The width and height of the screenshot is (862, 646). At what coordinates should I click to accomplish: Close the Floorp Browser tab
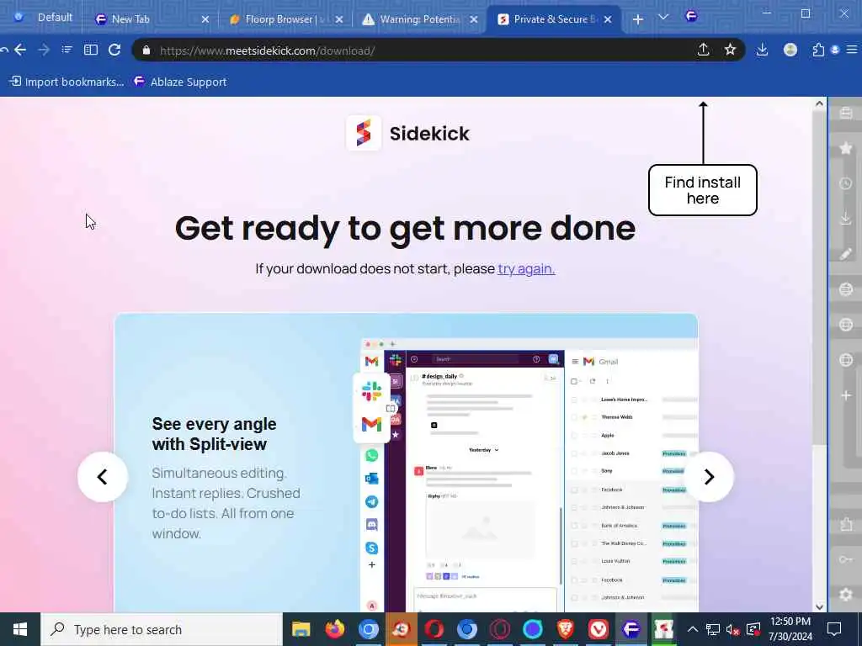pos(339,19)
